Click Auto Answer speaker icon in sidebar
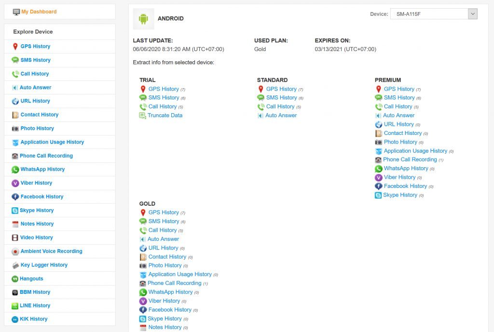This screenshot has height=332, width=494. (15, 88)
